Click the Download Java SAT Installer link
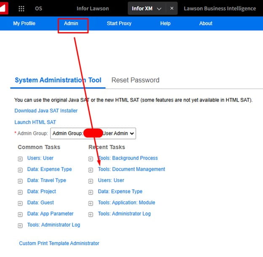The image size is (263, 257). (x=46, y=111)
